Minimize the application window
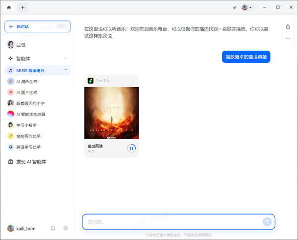The height and width of the screenshot is (240, 298). 265,7
